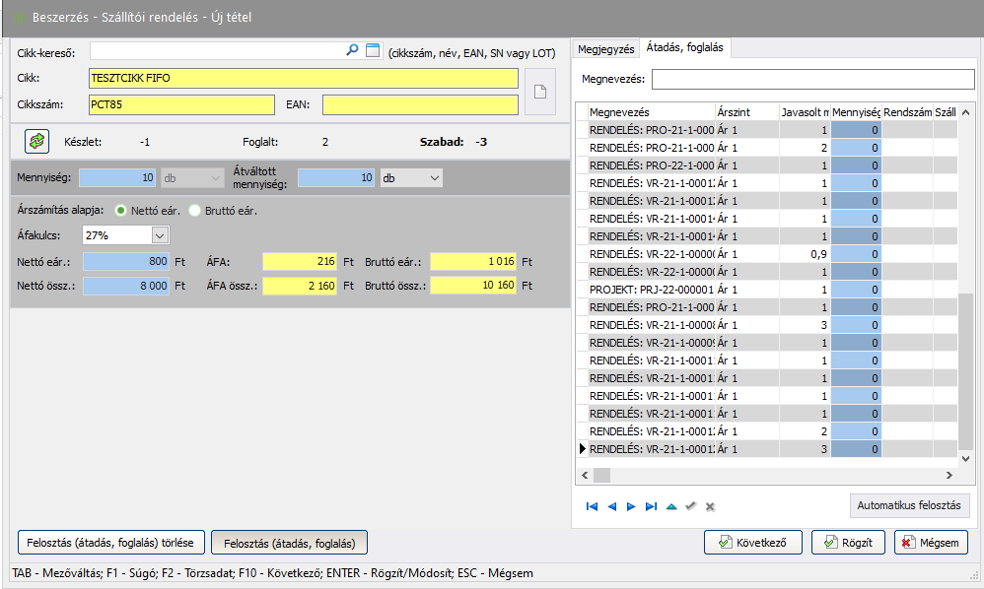The image size is (984, 589).
Task: Click Felosztás (átadás, foglalás) törlése button
Action: (111, 542)
